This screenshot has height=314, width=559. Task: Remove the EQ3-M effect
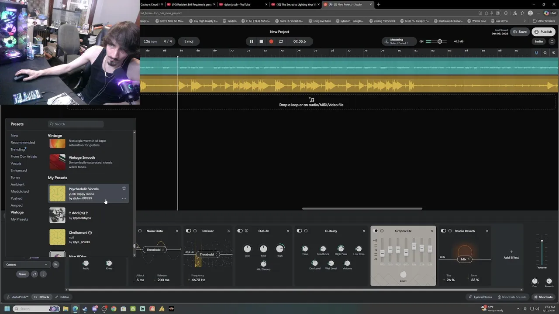coord(288,231)
